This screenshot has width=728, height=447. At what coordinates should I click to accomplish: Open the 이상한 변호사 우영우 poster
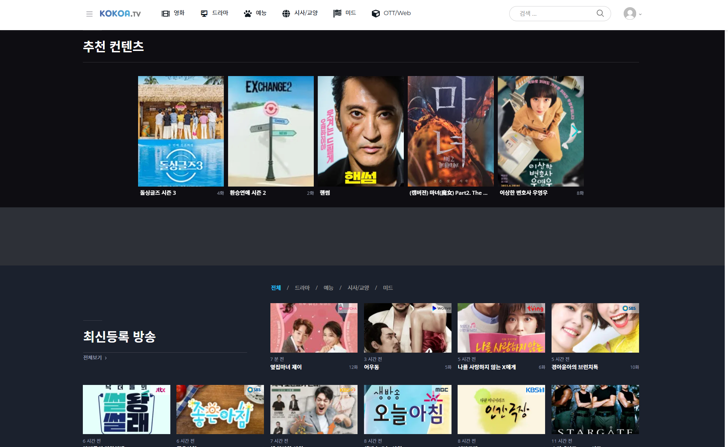[540, 131]
